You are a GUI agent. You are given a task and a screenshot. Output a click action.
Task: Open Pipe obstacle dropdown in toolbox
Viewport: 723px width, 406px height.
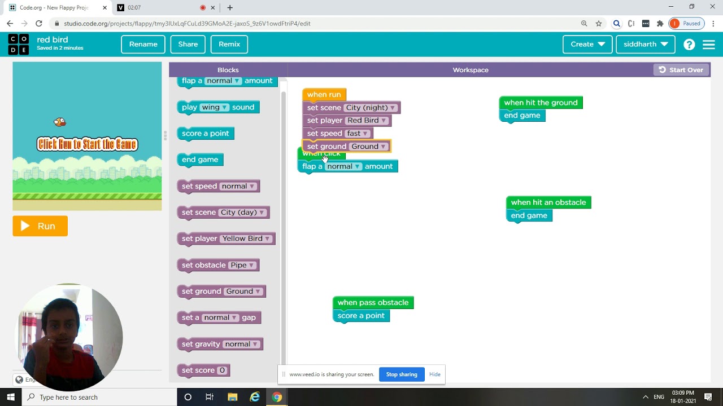pyautogui.click(x=242, y=265)
